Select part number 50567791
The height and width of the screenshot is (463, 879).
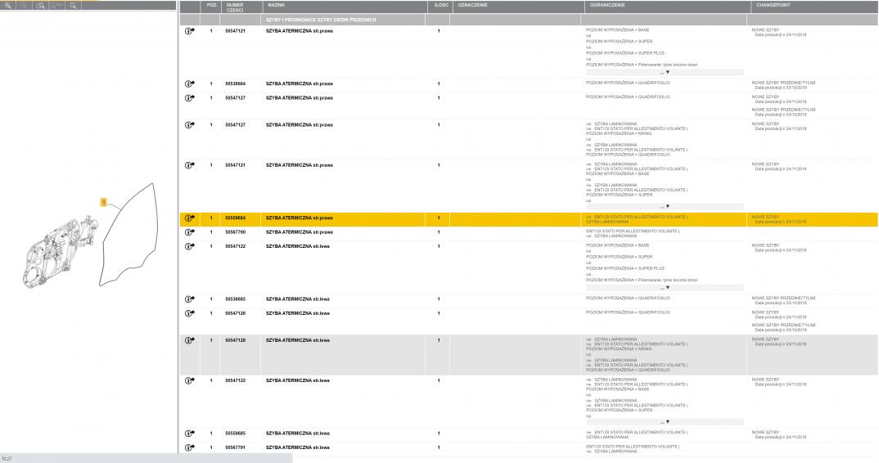(236, 447)
